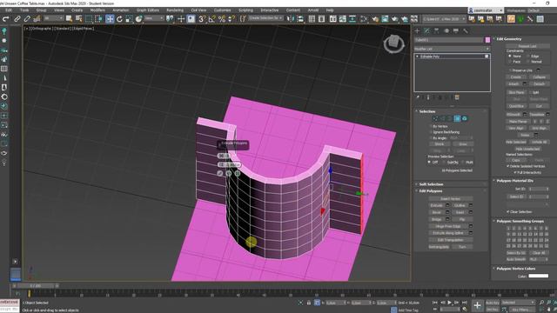Open the Edit menu

[9, 10]
